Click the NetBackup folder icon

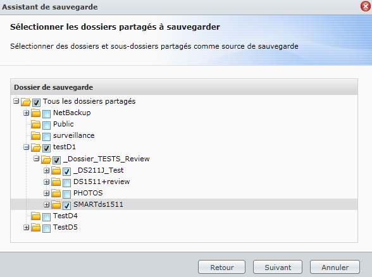36,113
